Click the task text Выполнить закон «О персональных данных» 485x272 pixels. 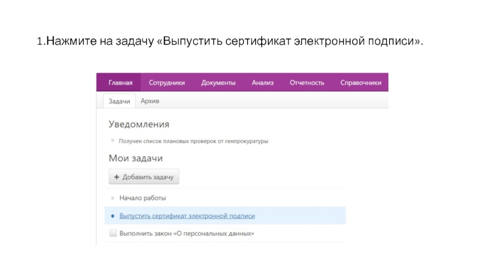tap(187, 233)
